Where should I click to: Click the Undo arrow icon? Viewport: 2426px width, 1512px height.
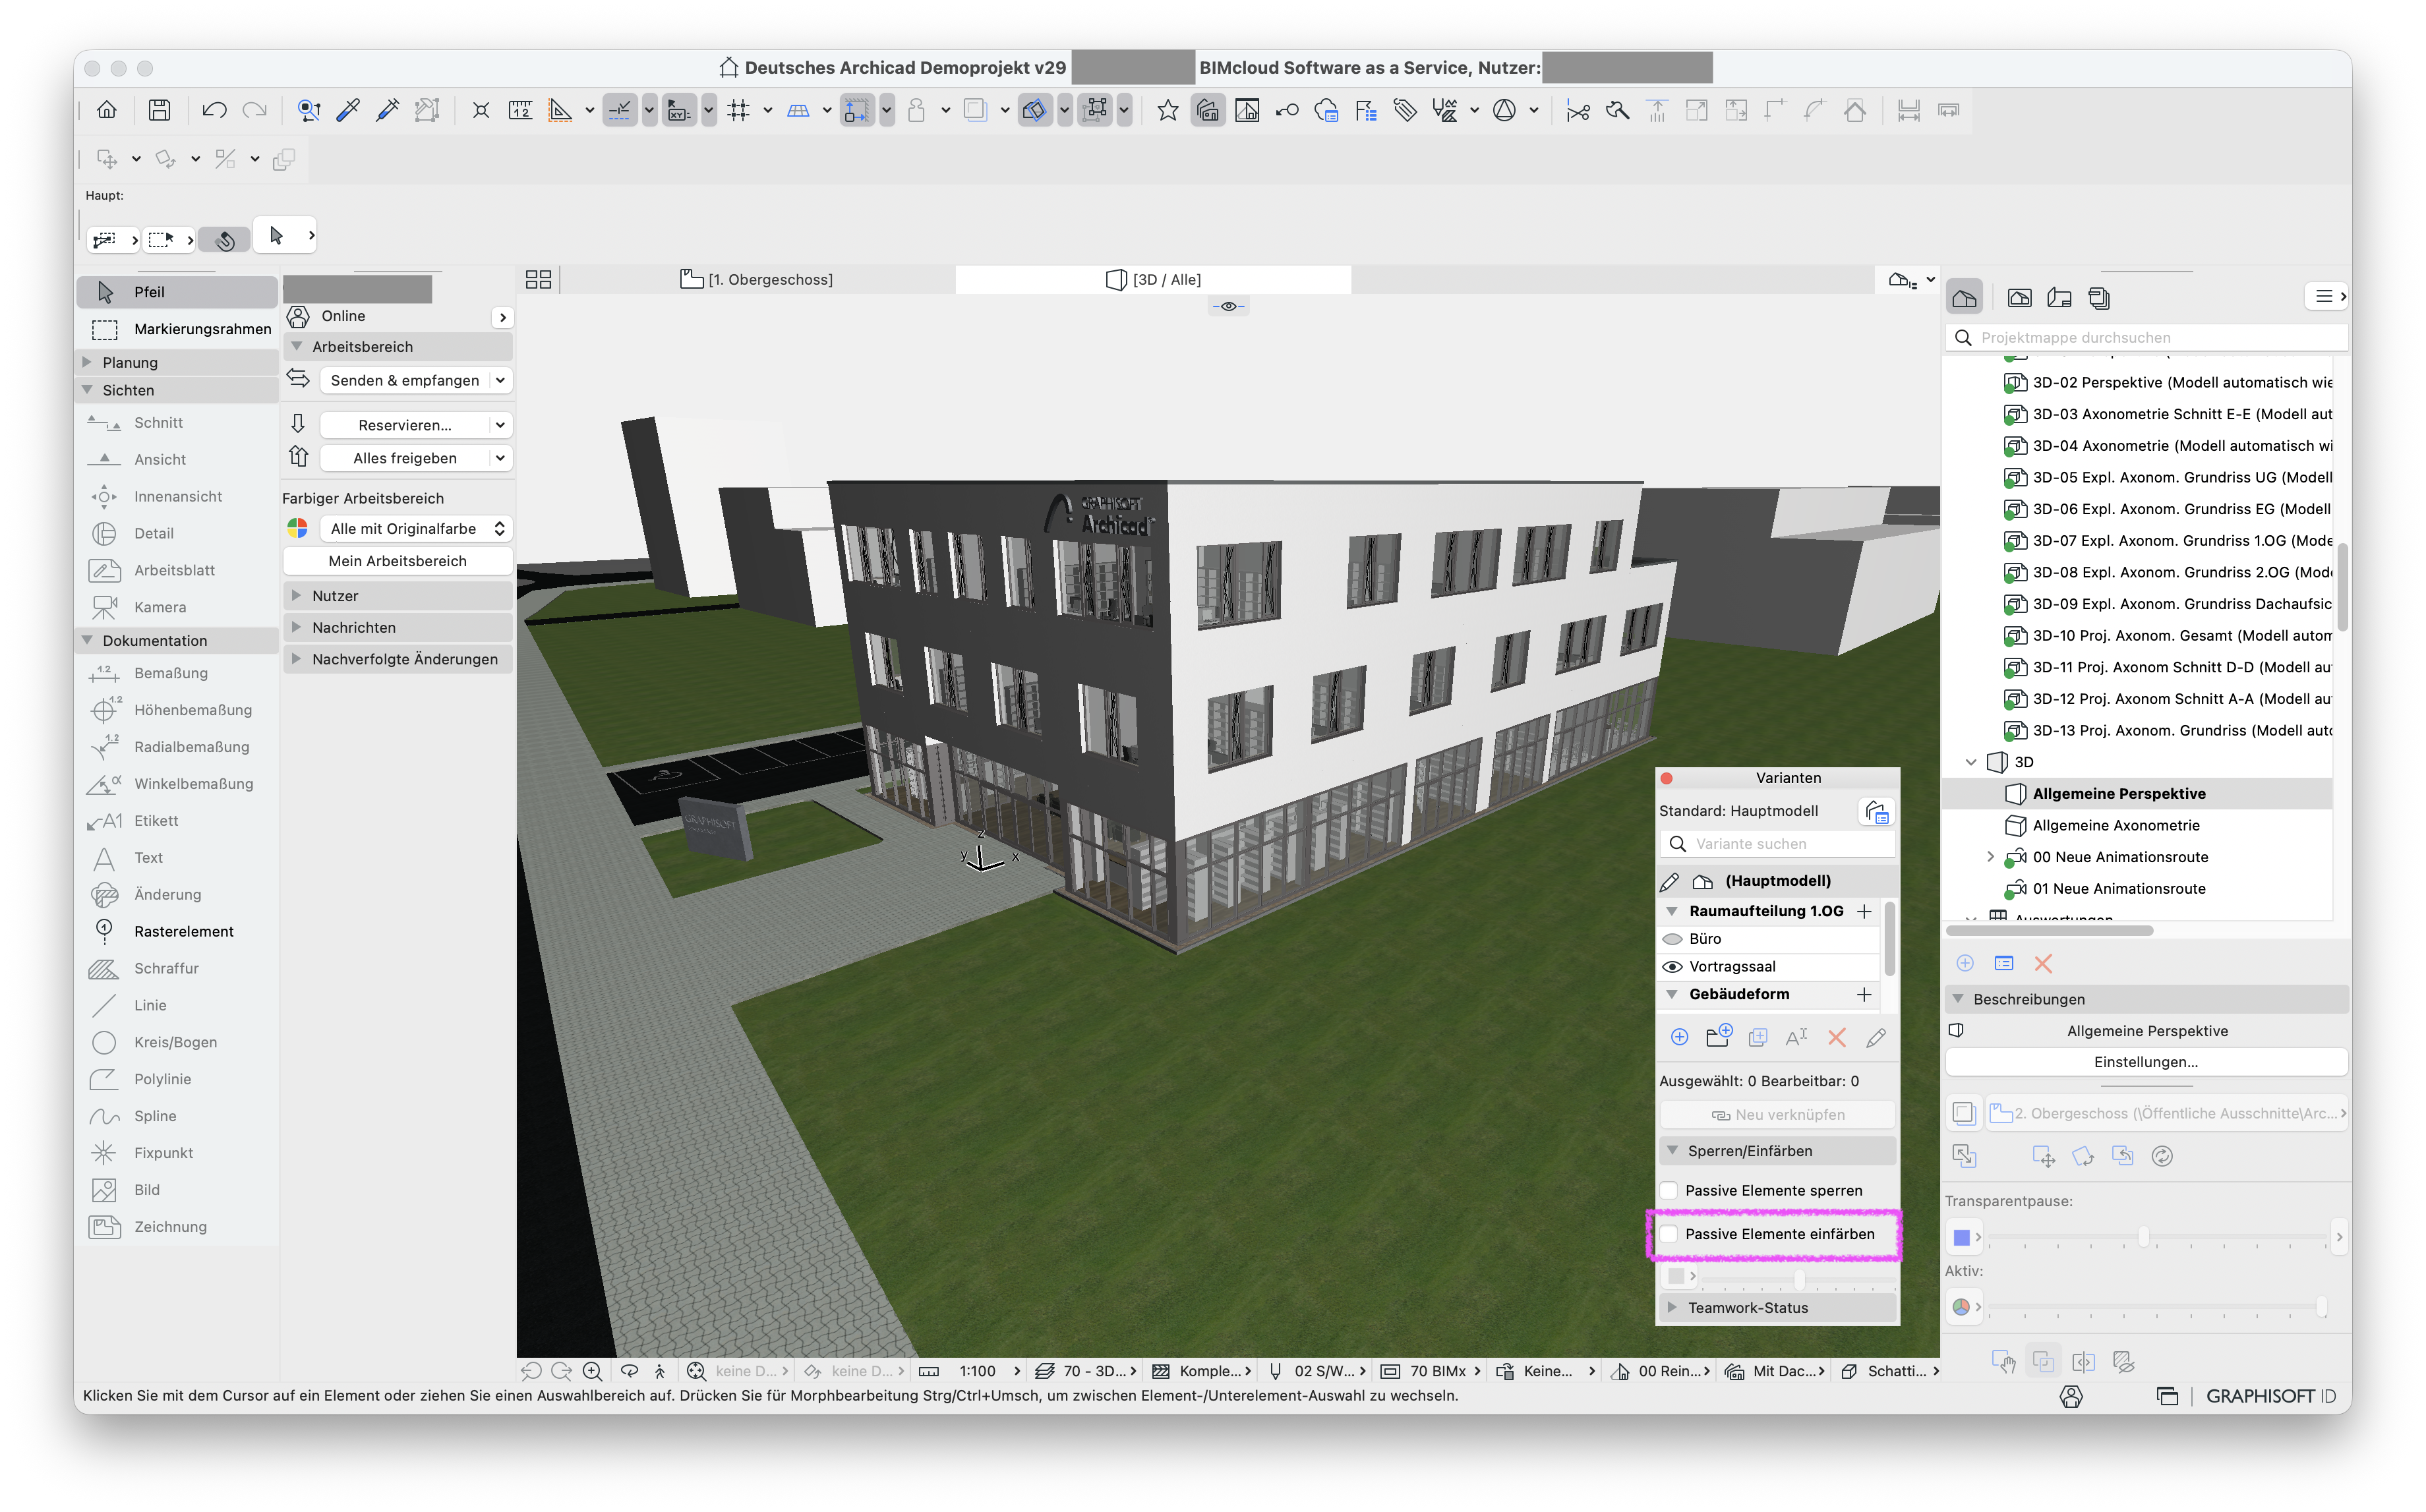(214, 110)
